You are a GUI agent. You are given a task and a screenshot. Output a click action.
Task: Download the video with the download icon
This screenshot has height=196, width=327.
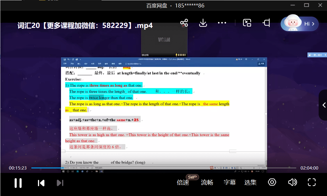(x=203, y=23)
